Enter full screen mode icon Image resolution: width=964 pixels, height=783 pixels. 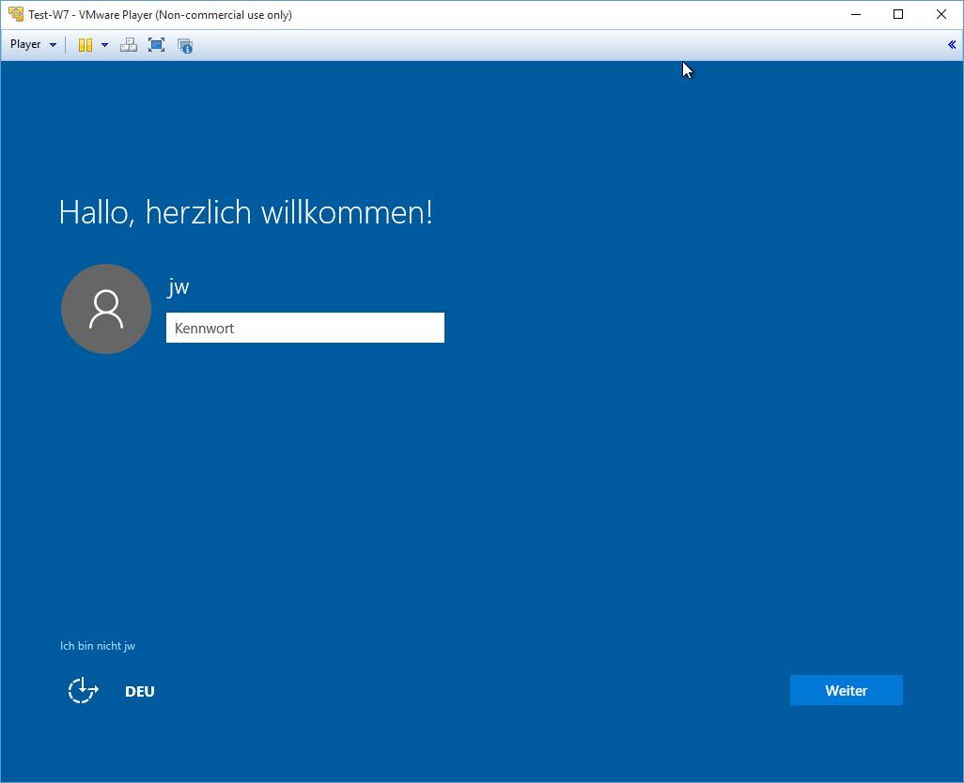click(x=156, y=45)
